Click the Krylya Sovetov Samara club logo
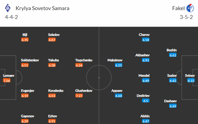The width and height of the screenshot is (198, 124). 8,8
